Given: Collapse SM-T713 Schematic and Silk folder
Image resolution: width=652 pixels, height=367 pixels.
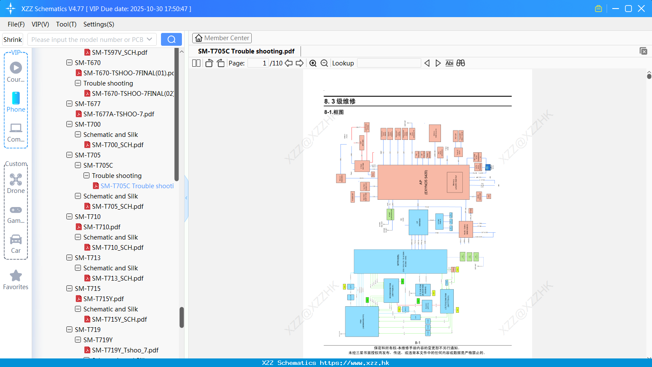Looking at the screenshot, I should 78,268.
